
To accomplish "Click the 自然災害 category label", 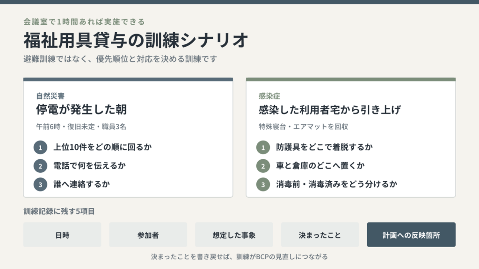I will (x=51, y=96).
